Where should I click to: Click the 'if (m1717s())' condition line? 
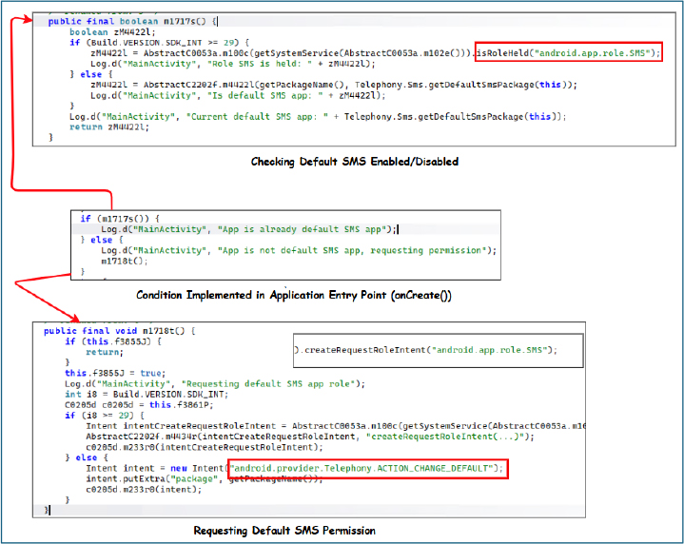point(120,219)
